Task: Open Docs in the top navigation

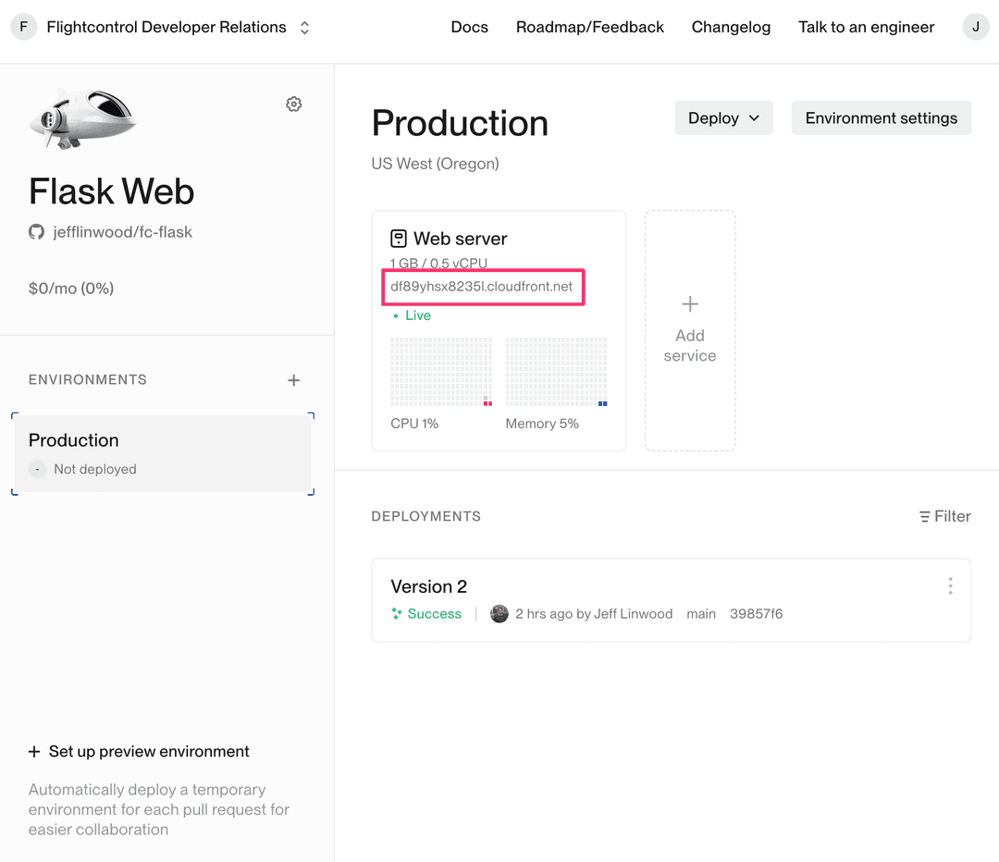Action: [469, 27]
